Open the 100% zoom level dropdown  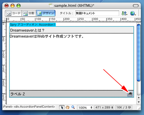pyautogui.click(x=85, y=108)
